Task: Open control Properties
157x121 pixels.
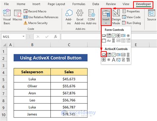Action: [x=131, y=11]
